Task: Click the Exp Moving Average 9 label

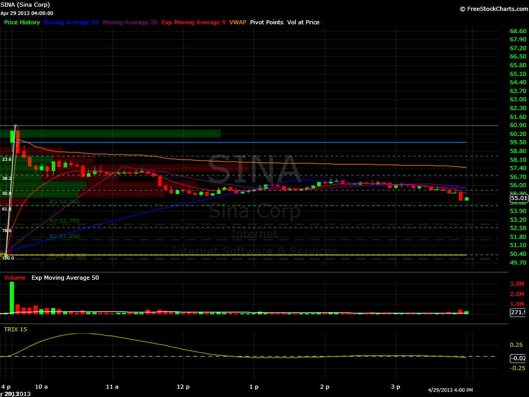Action: pyautogui.click(x=194, y=22)
